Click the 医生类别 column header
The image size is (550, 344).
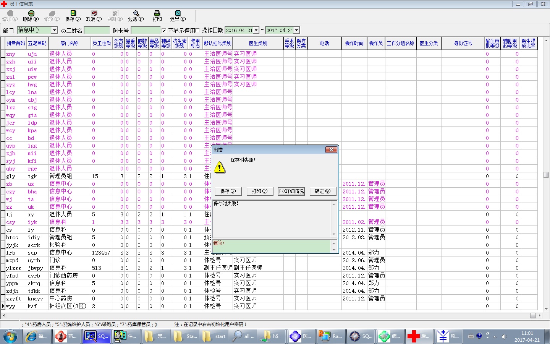coord(258,43)
